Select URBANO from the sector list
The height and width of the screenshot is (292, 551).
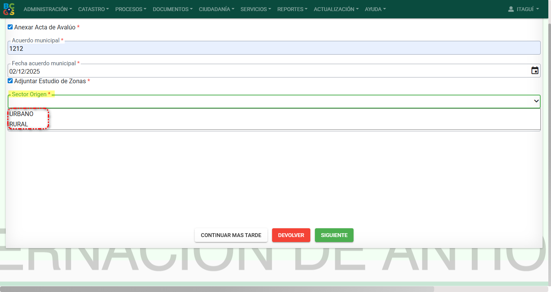pyautogui.click(x=21, y=114)
